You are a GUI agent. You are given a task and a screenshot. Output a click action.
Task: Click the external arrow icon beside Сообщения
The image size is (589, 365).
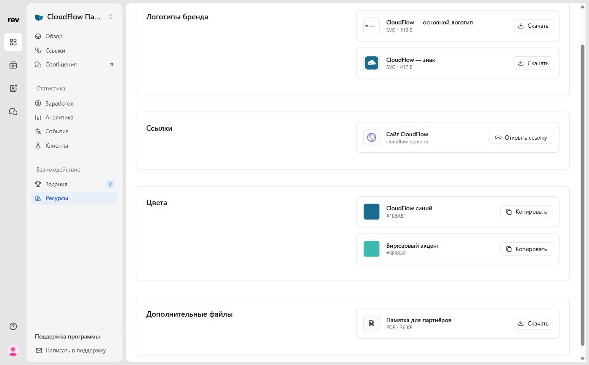point(111,65)
